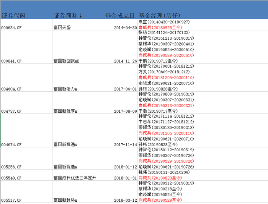The height and width of the screenshot is (204, 268).
Task: Click manager entry 袁宜(20140430-20180927)
Action: (164, 22)
